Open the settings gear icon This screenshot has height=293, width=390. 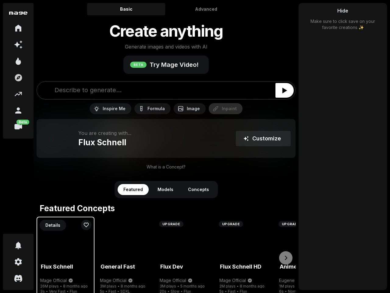18,262
